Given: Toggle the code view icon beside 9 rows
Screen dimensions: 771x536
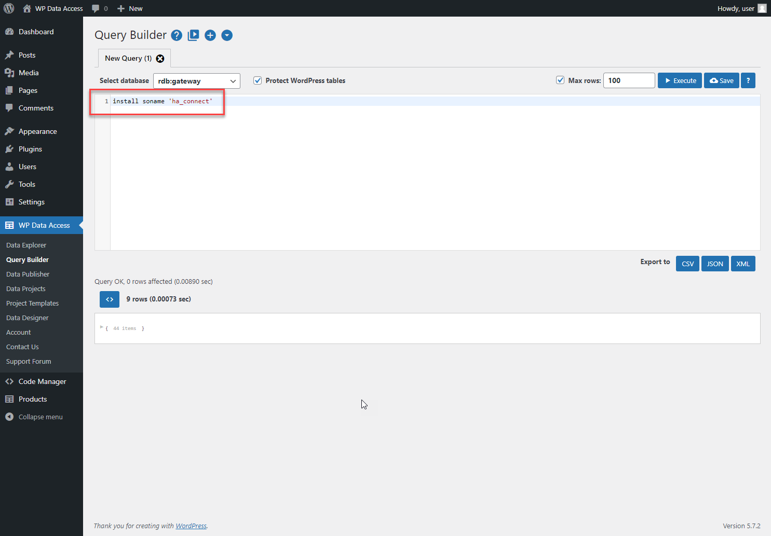Looking at the screenshot, I should [x=109, y=299].
